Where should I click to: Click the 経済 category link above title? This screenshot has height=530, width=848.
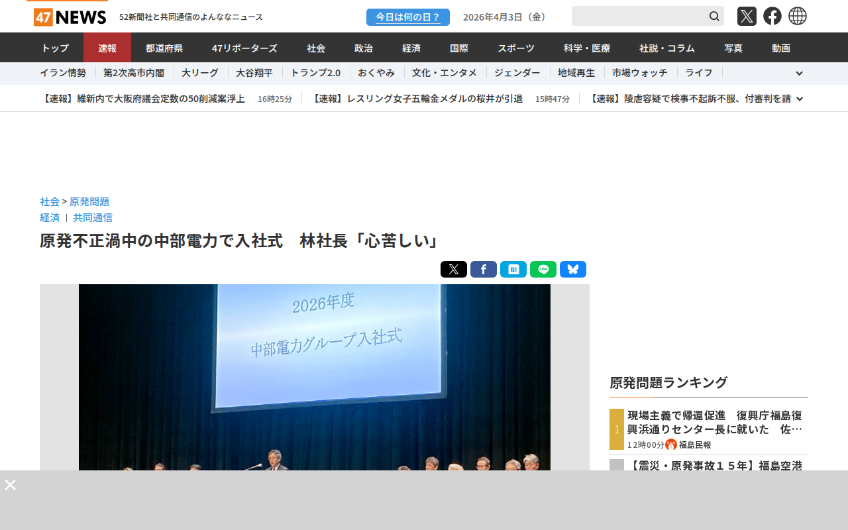point(50,217)
